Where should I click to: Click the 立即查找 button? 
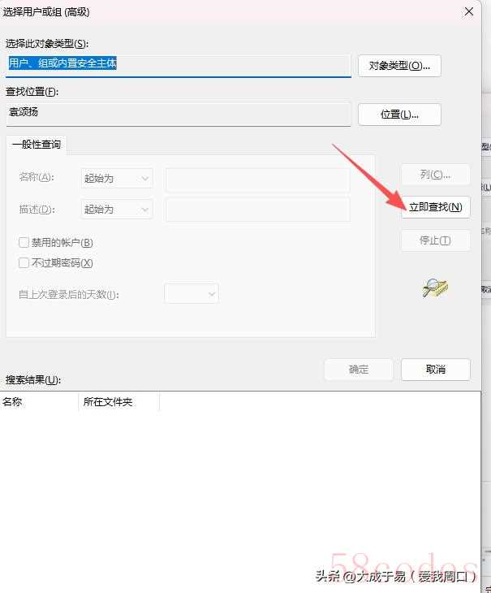click(x=436, y=207)
